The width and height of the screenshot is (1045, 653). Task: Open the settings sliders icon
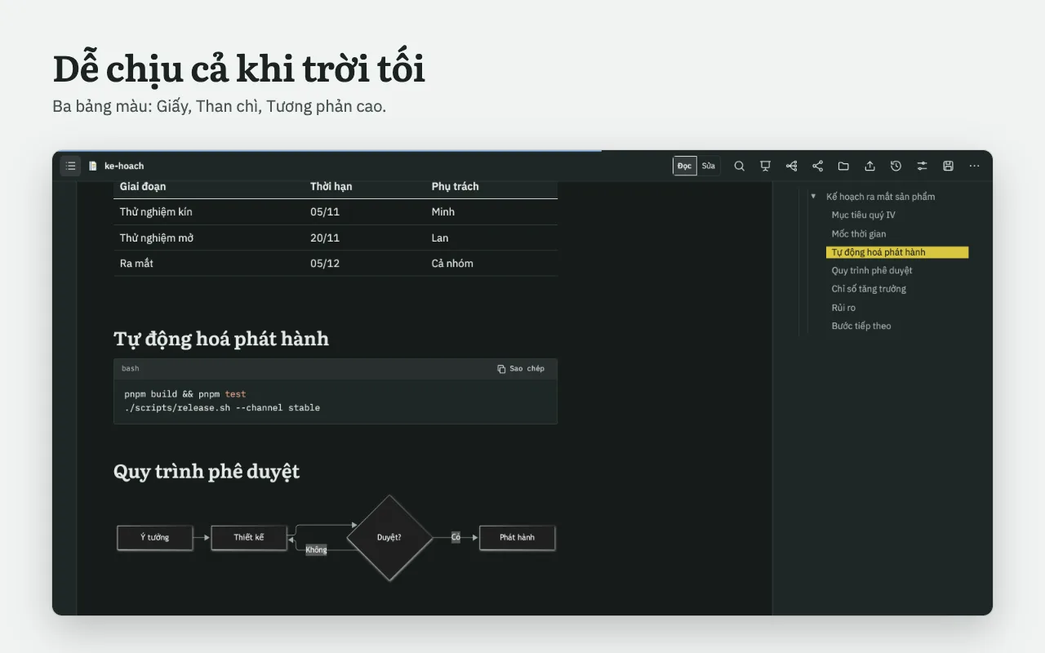click(x=922, y=166)
